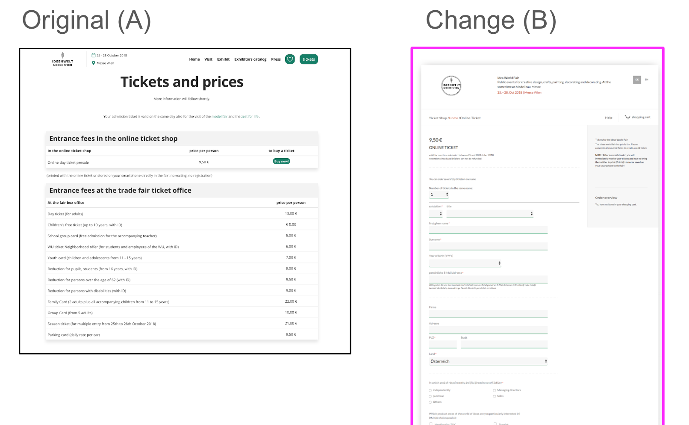
Task: Click the green heart favorites icon
Action: [290, 59]
